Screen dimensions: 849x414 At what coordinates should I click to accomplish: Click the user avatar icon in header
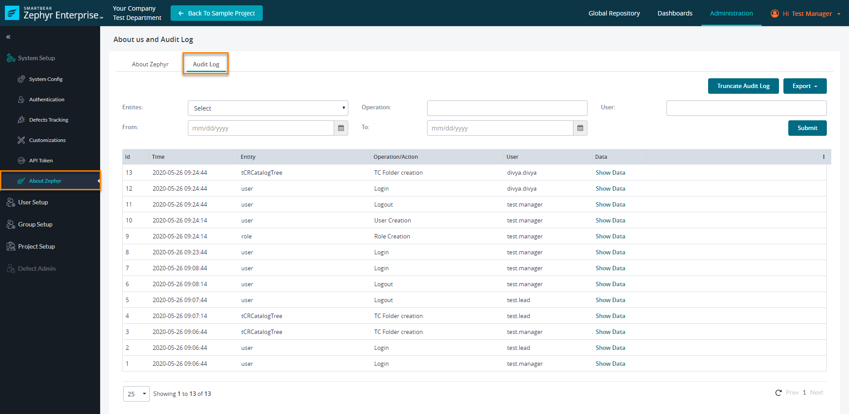[x=775, y=14]
